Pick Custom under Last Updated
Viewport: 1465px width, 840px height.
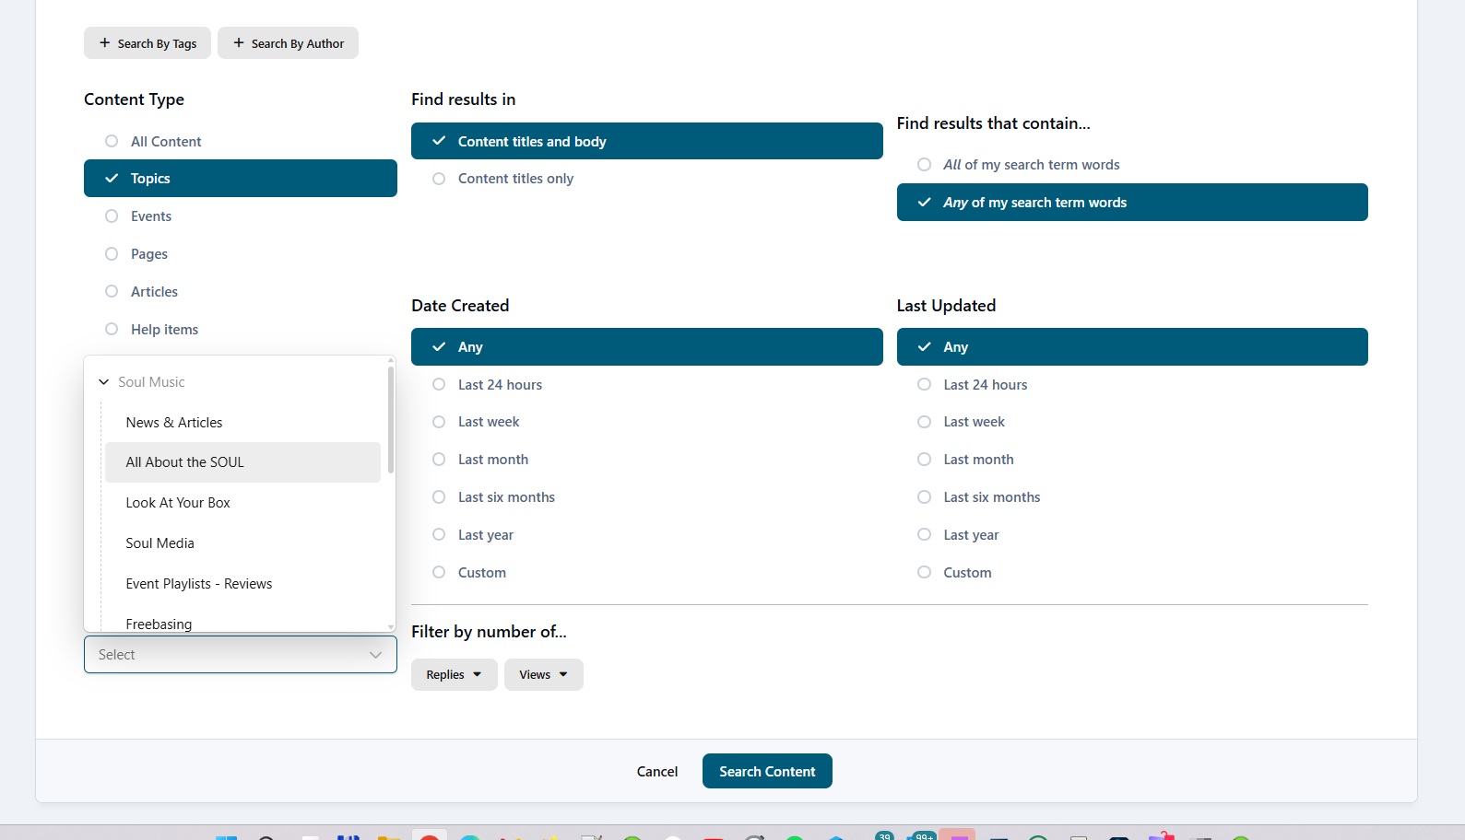click(924, 573)
